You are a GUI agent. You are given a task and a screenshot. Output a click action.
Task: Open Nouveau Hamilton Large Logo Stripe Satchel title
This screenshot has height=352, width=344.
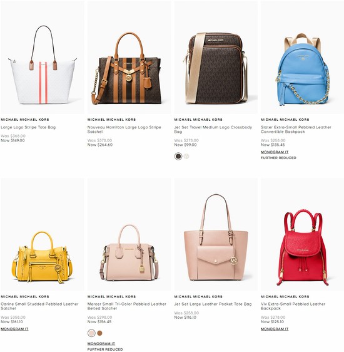point(124,129)
